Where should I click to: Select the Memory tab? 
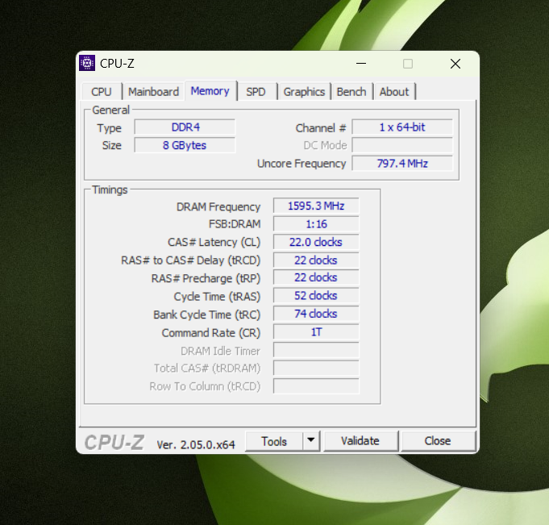coord(210,91)
